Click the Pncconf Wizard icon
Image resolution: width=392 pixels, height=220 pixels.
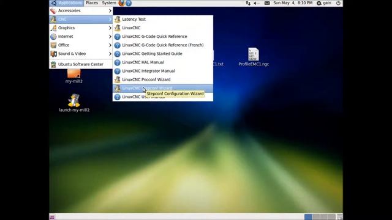(x=117, y=79)
